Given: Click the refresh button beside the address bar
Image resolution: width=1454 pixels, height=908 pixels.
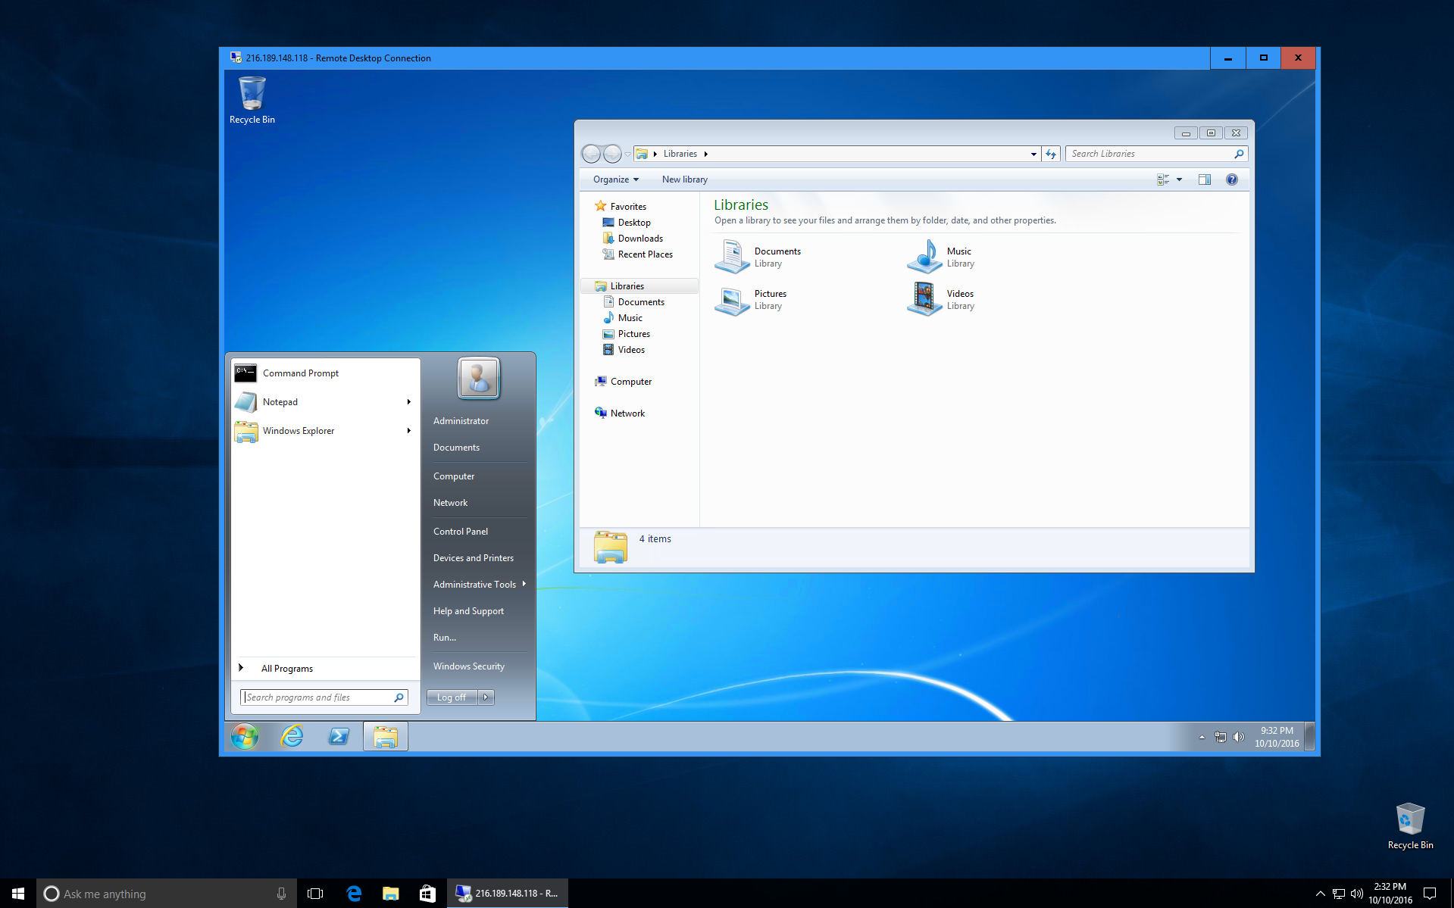Looking at the screenshot, I should [1051, 154].
